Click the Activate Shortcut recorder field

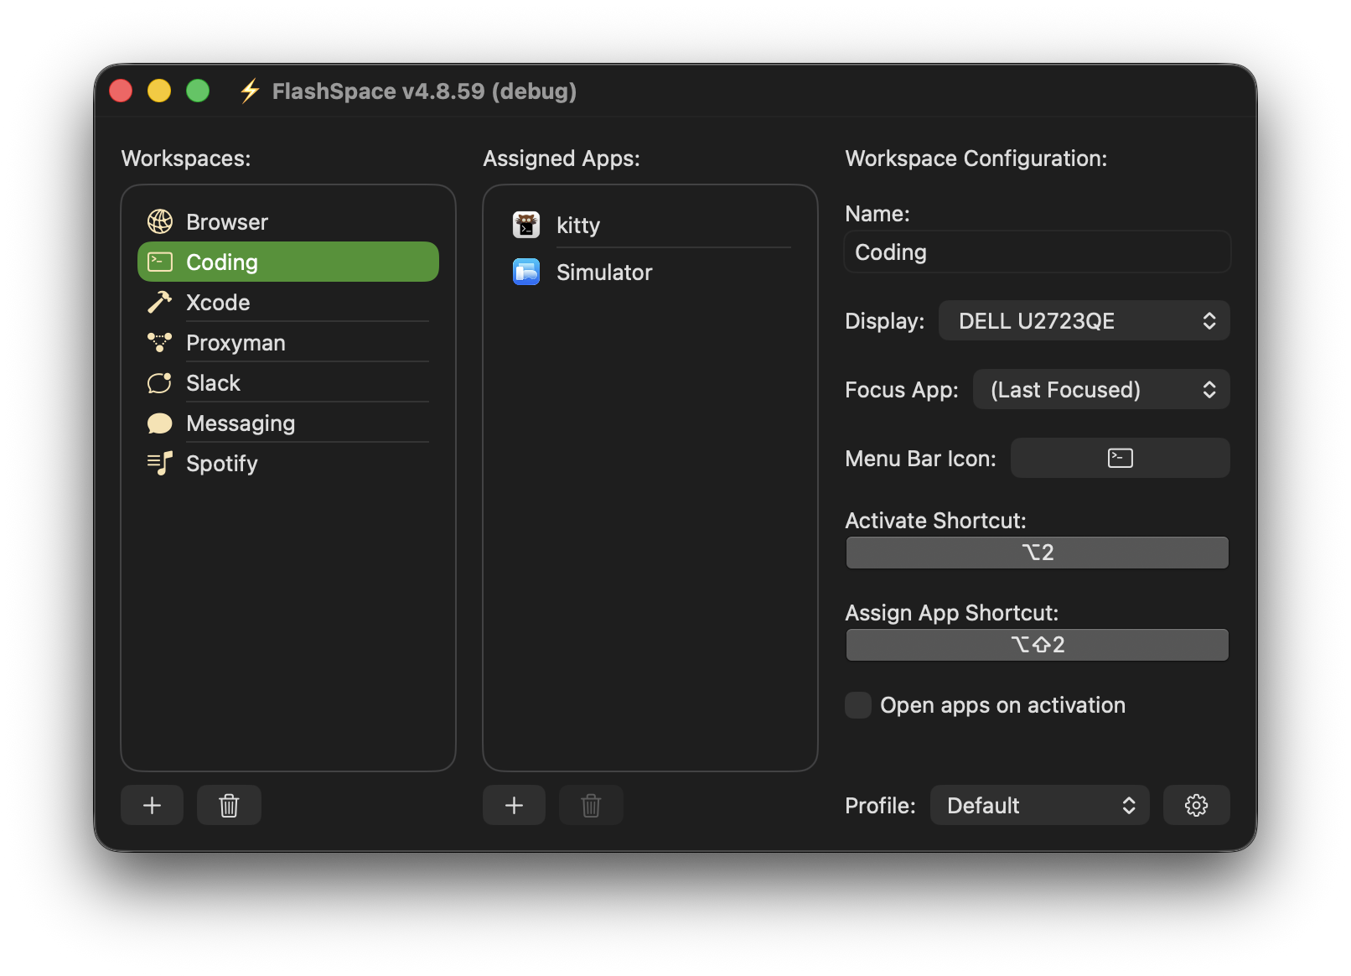click(x=1037, y=552)
